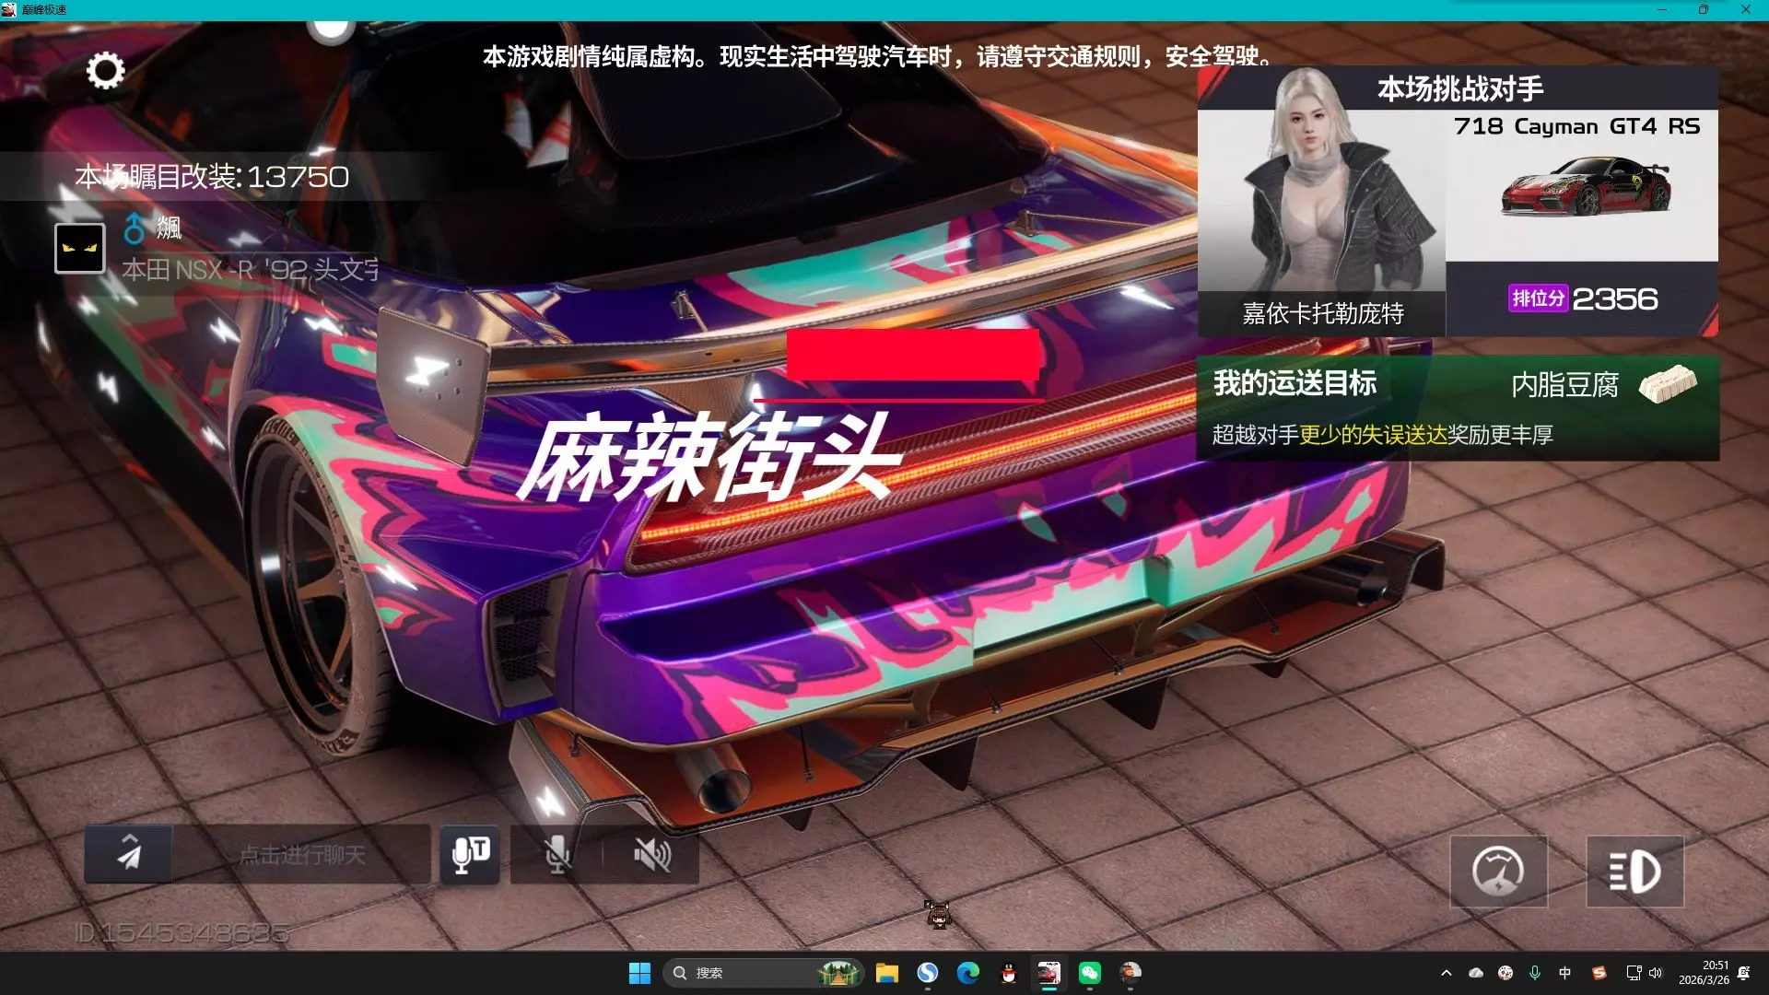
Task: Click the speedometer gauge icon
Action: pyautogui.click(x=1498, y=872)
